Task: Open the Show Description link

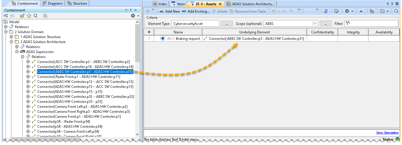Action: [x=387, y=133]
